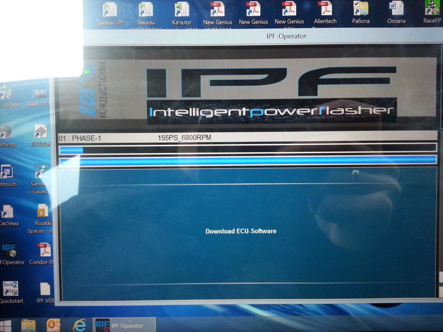This screenshot has height=332, width=443.
Task: Open the Оплата Word document icon
Action: pos(396,12)
